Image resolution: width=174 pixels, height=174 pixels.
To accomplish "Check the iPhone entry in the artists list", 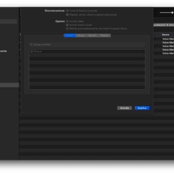I will click(31, 52).
